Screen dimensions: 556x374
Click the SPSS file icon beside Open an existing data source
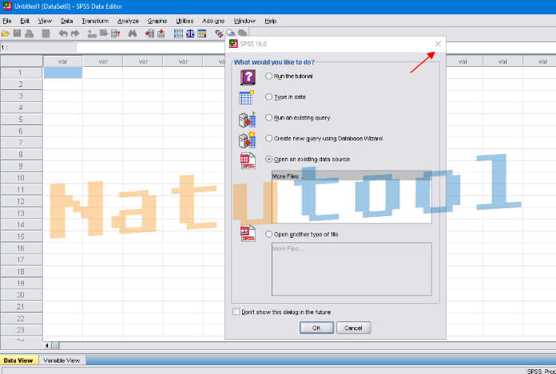248,161
